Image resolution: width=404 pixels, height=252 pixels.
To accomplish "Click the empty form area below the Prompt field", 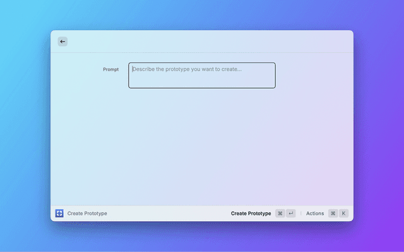I will tap(202, 145).
